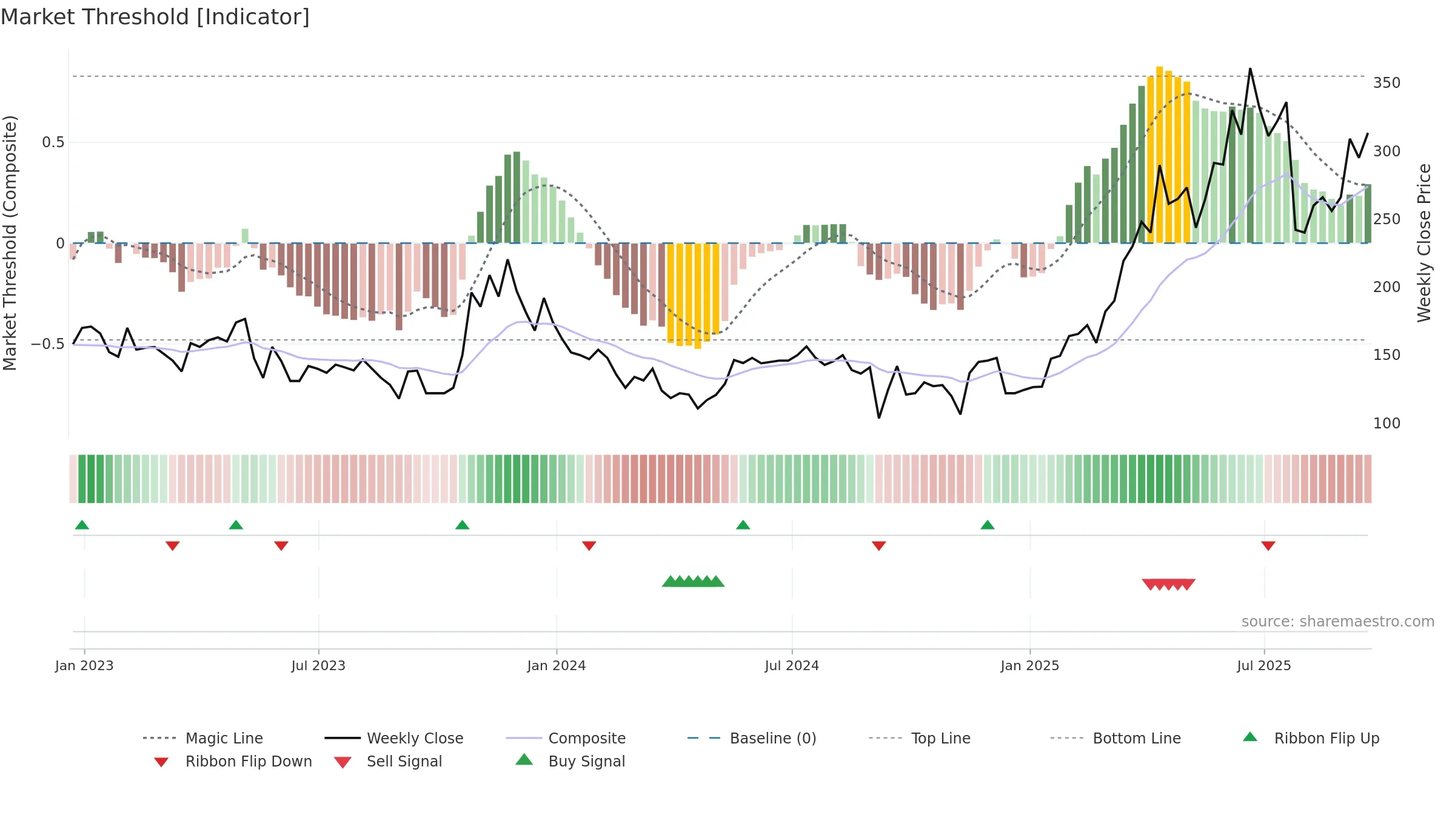Screen dimensions: 1455x818
Task: Click the highest peak of the black Weekly Close line
Action: 1250,68
